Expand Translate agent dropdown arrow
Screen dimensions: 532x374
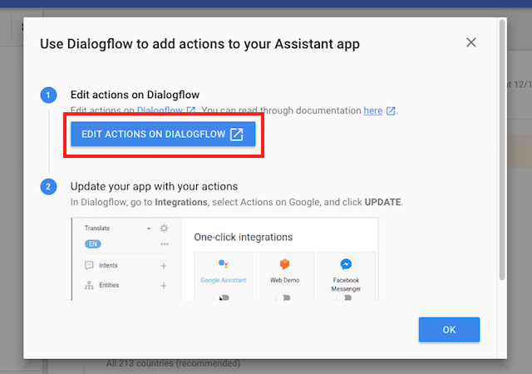tap(149, 229)
